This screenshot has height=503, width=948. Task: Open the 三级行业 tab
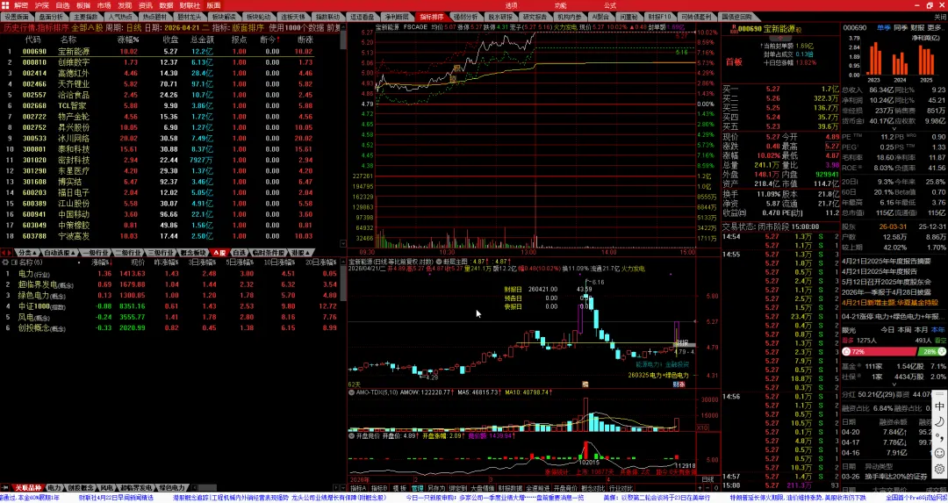161,252
